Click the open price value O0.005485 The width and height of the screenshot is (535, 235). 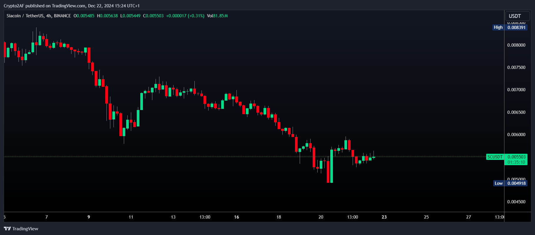click(x=84, y=16)
